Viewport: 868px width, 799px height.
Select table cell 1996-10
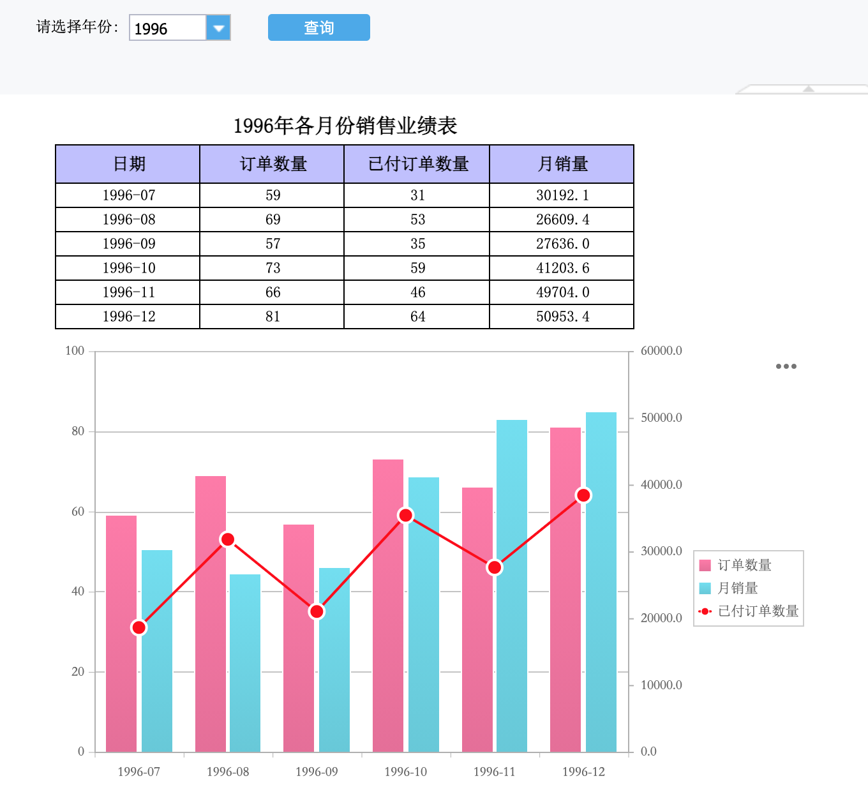(128, 268)
